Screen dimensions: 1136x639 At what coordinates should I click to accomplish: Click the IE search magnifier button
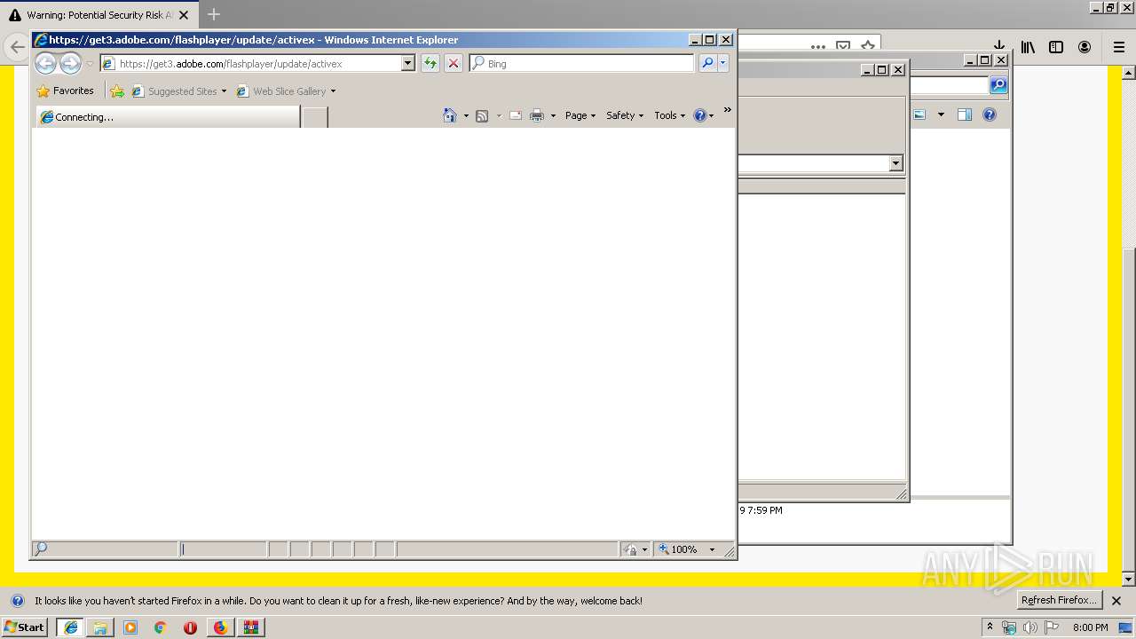coord(707,63)
